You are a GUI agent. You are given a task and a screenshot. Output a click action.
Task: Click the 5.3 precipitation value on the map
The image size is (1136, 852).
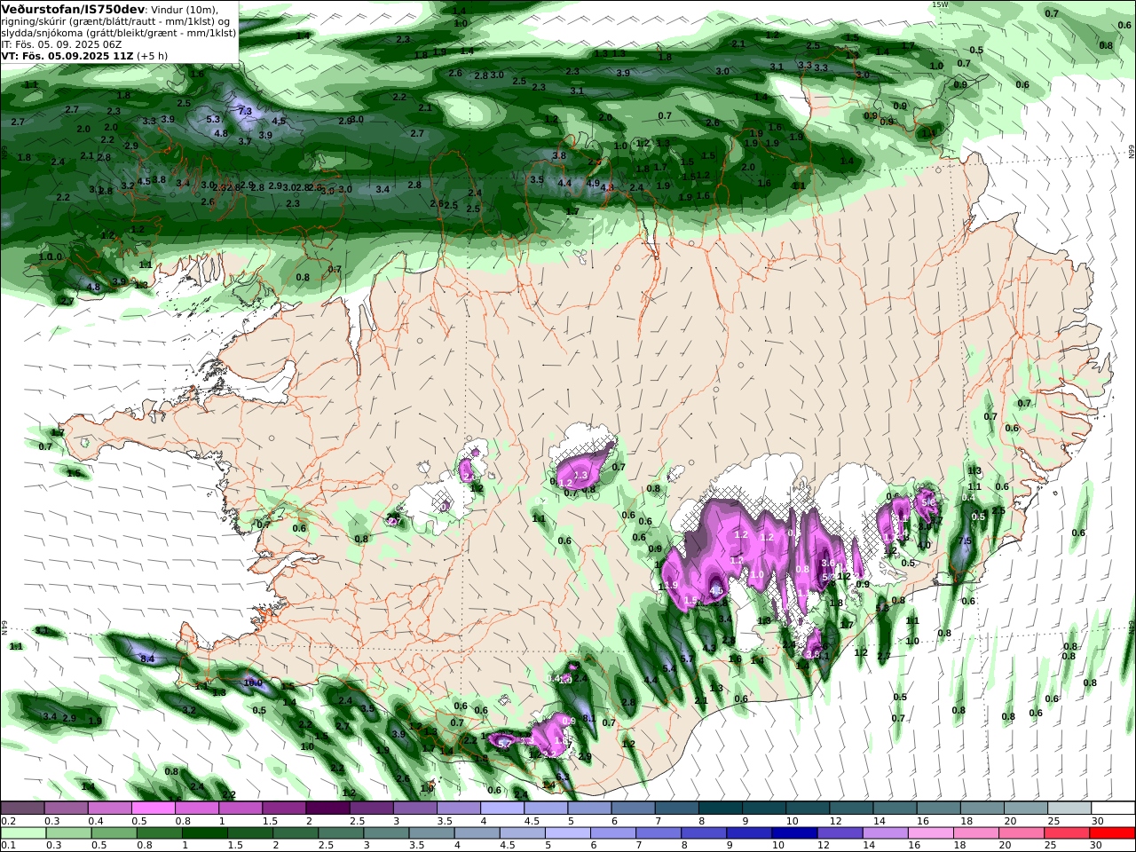pos(213,119)
